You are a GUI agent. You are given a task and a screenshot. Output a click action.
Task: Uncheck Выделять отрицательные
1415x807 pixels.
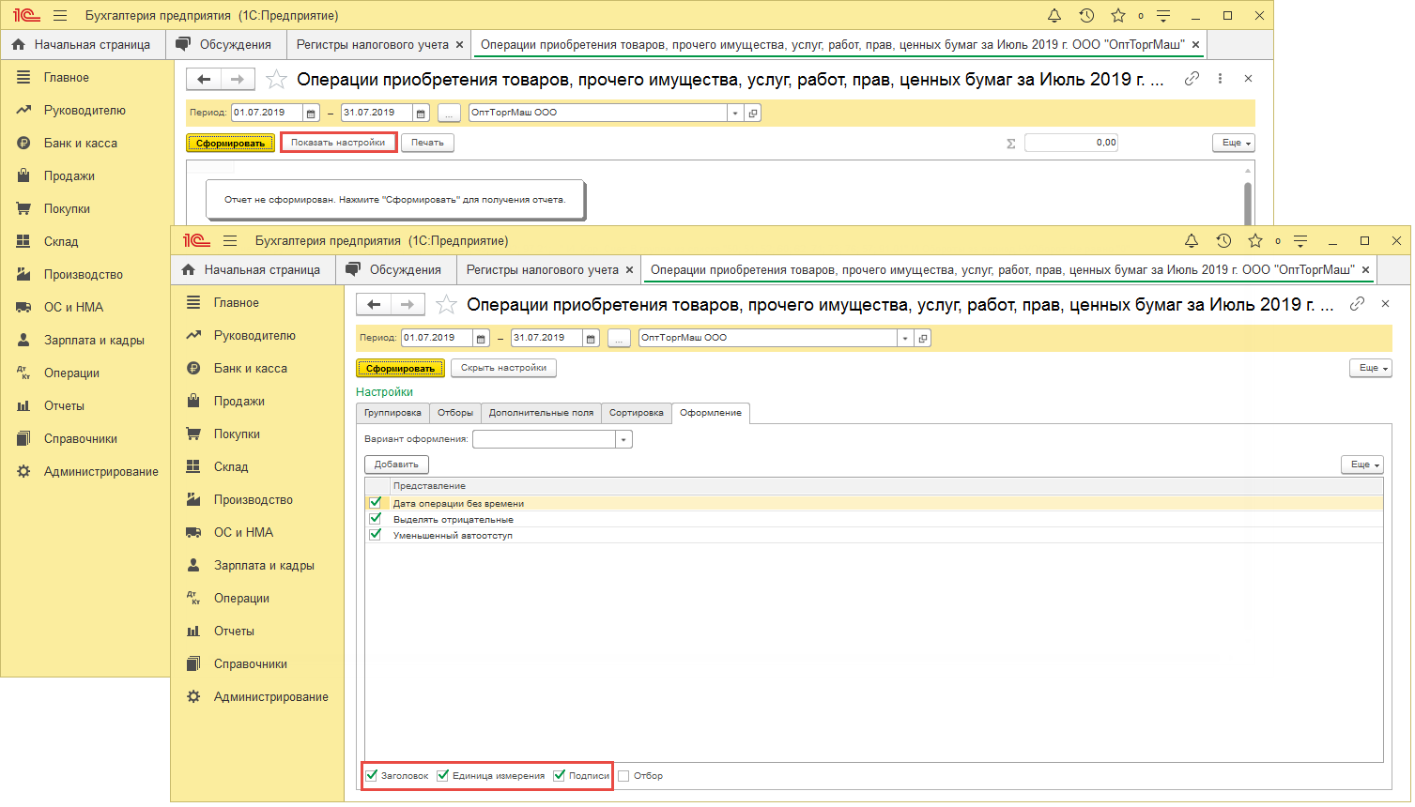[376, 519]
